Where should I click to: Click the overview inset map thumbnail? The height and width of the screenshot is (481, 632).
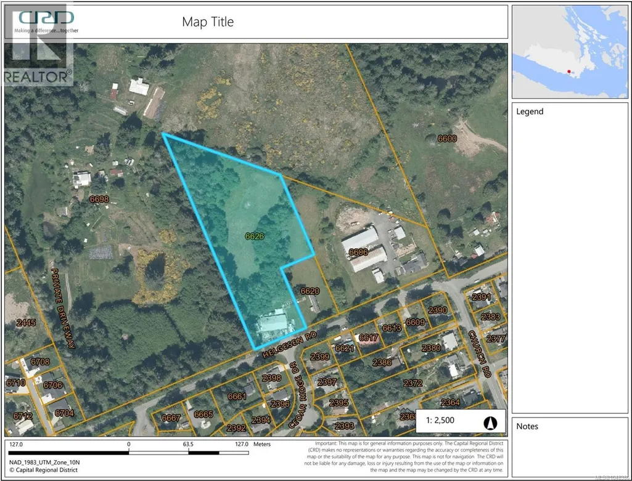[570, 52]
